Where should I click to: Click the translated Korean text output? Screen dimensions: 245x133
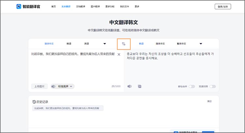click(x=170, y=56)
